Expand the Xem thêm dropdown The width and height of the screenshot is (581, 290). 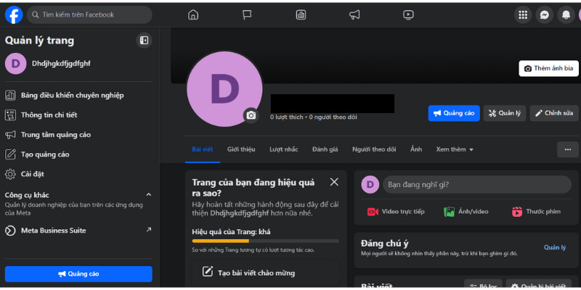click(x=455, y=149)
